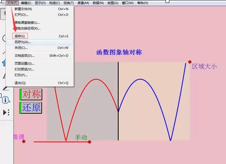Open the 文件(F) menu
Viewport: 226px width, 164px height.
point(12,3)
